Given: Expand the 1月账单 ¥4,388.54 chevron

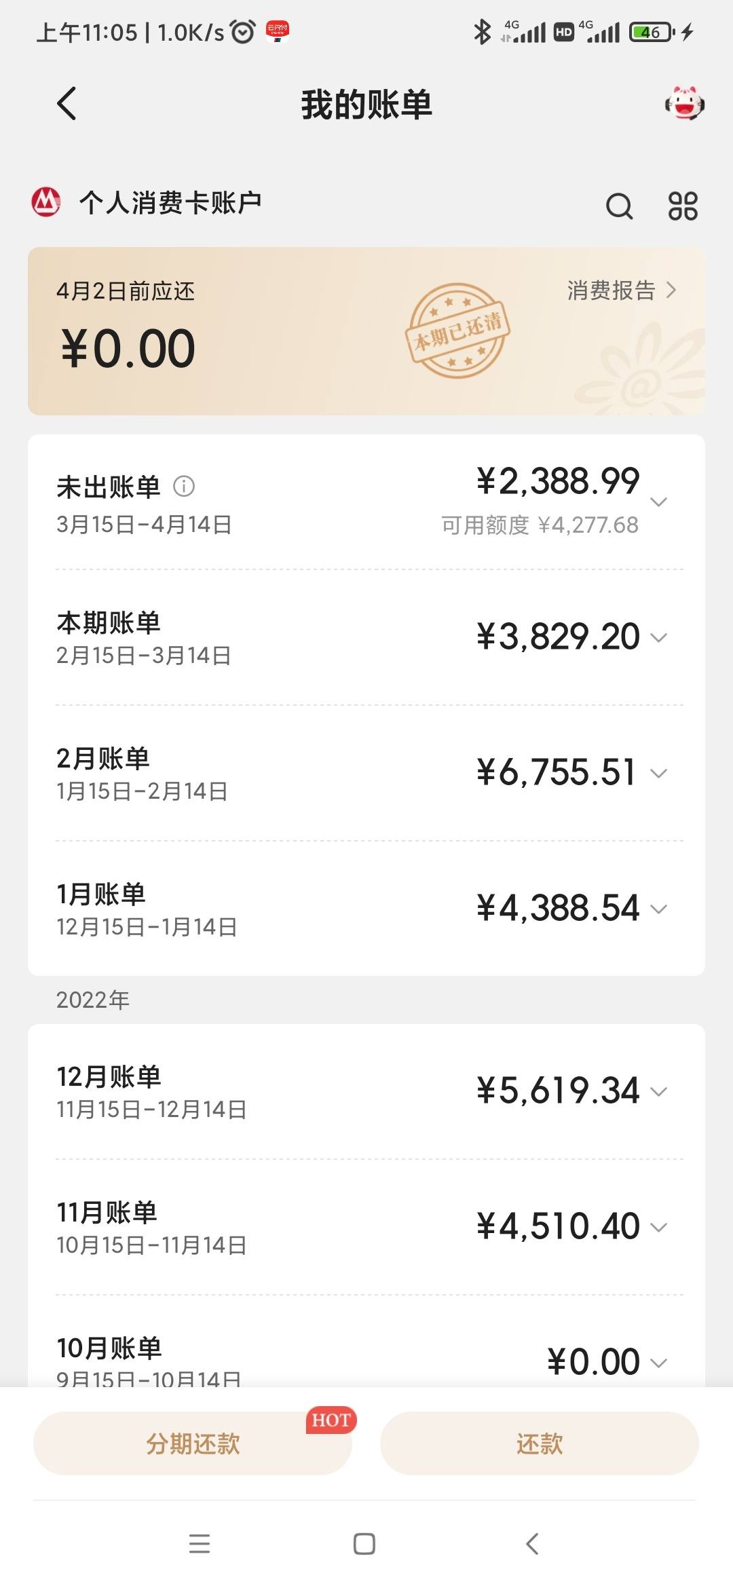Looking at the screenshot, I should coord(658,909).
